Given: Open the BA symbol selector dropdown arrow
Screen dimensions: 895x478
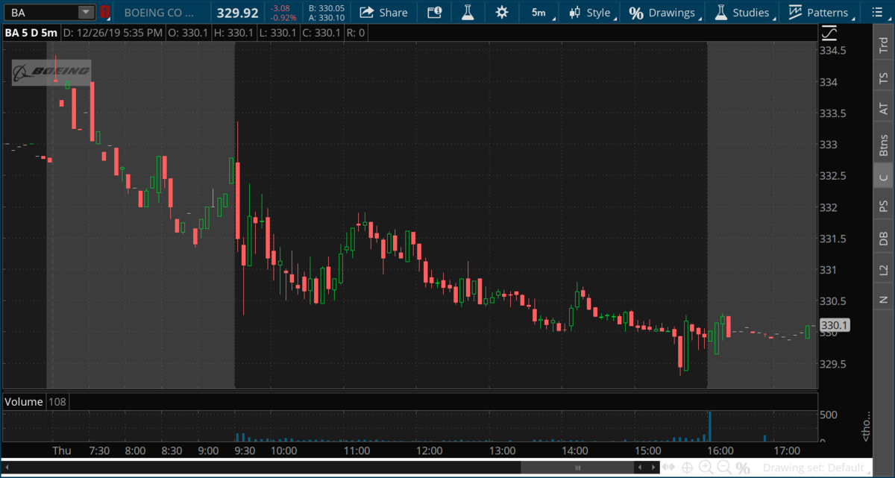Looking at the screenshot, I should pyautogui.click(x=86, y=12).
